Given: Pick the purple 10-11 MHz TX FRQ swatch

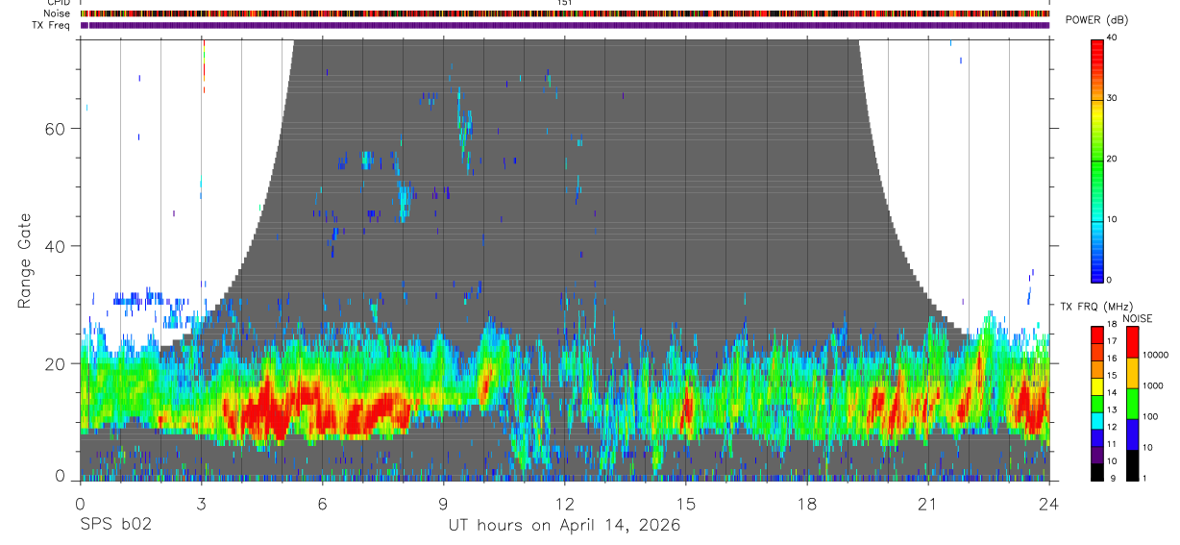Looking at the screenshot, I should (1097, 456).
